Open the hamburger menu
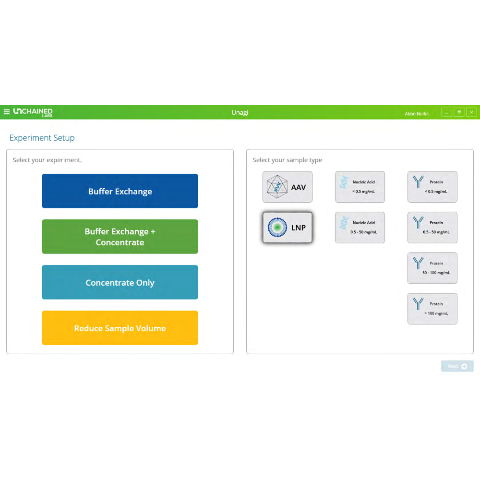 (x=7, y=112)
